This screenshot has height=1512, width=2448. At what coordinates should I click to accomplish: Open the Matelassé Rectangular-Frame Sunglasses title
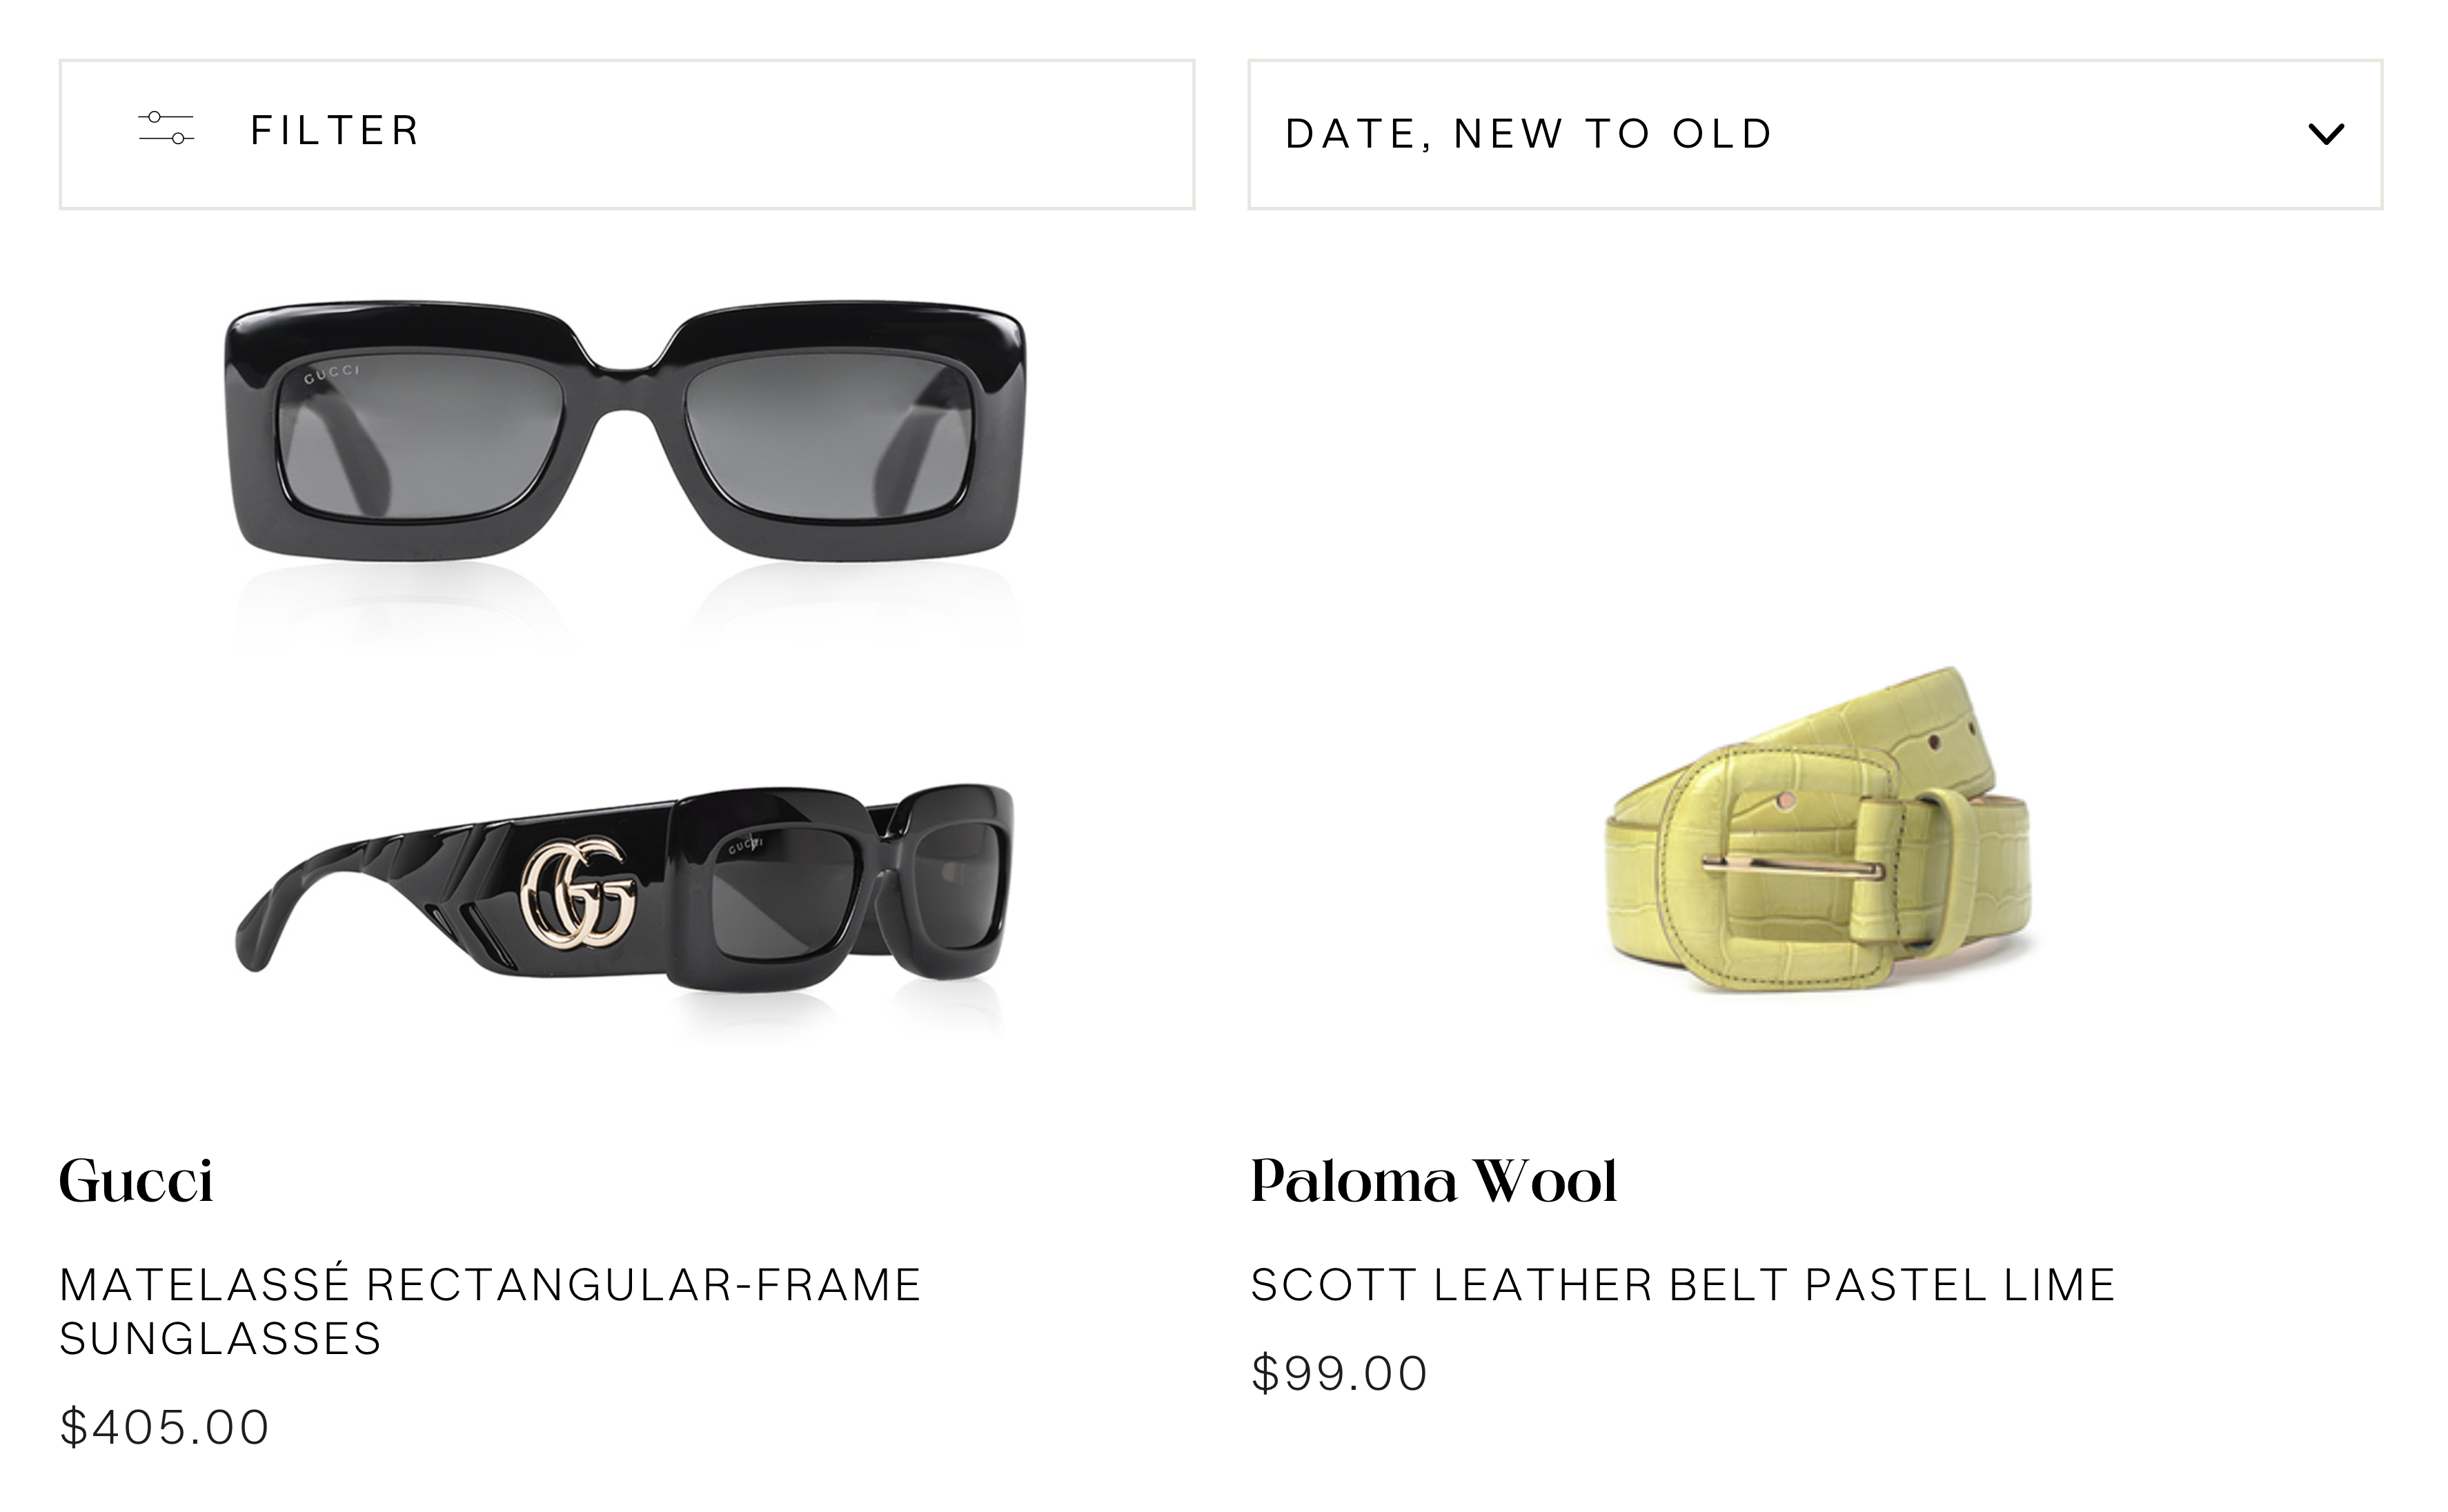490,1311
